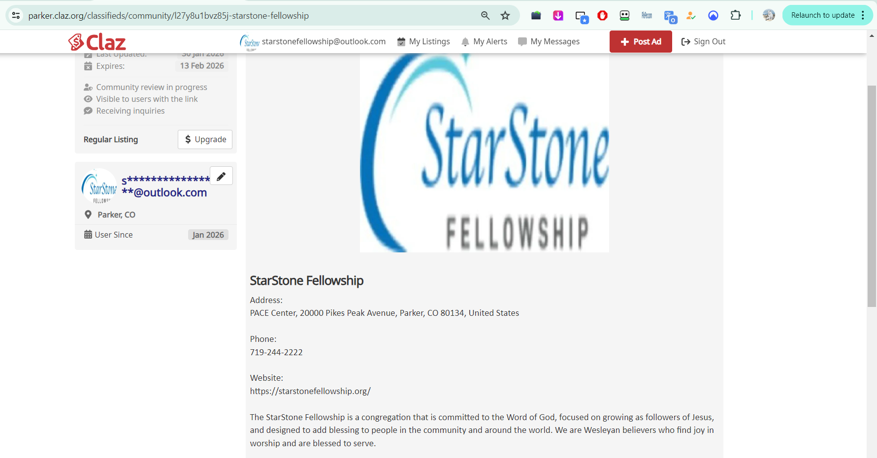Sign out of the account

coord(703,42)
